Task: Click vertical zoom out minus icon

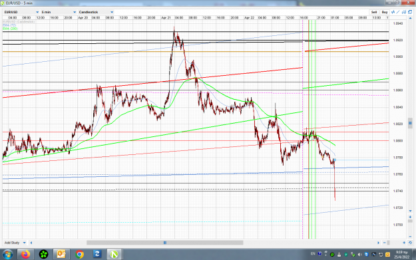Action: 410,237
